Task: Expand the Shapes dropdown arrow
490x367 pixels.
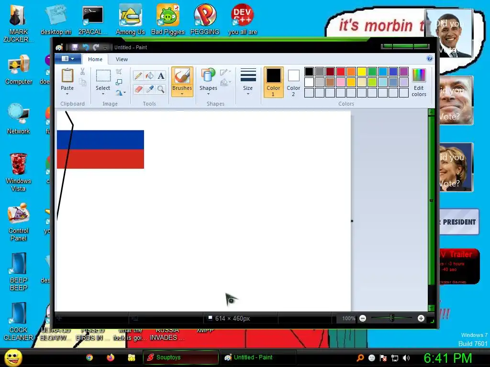Action: (208, 94)
